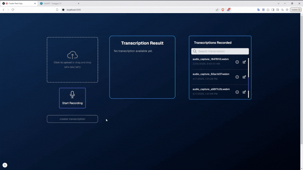Screen dimensions: 303x170
Task: Remove the audio_capture_62ac1d37.webm entry
Action: coord(237,77)
